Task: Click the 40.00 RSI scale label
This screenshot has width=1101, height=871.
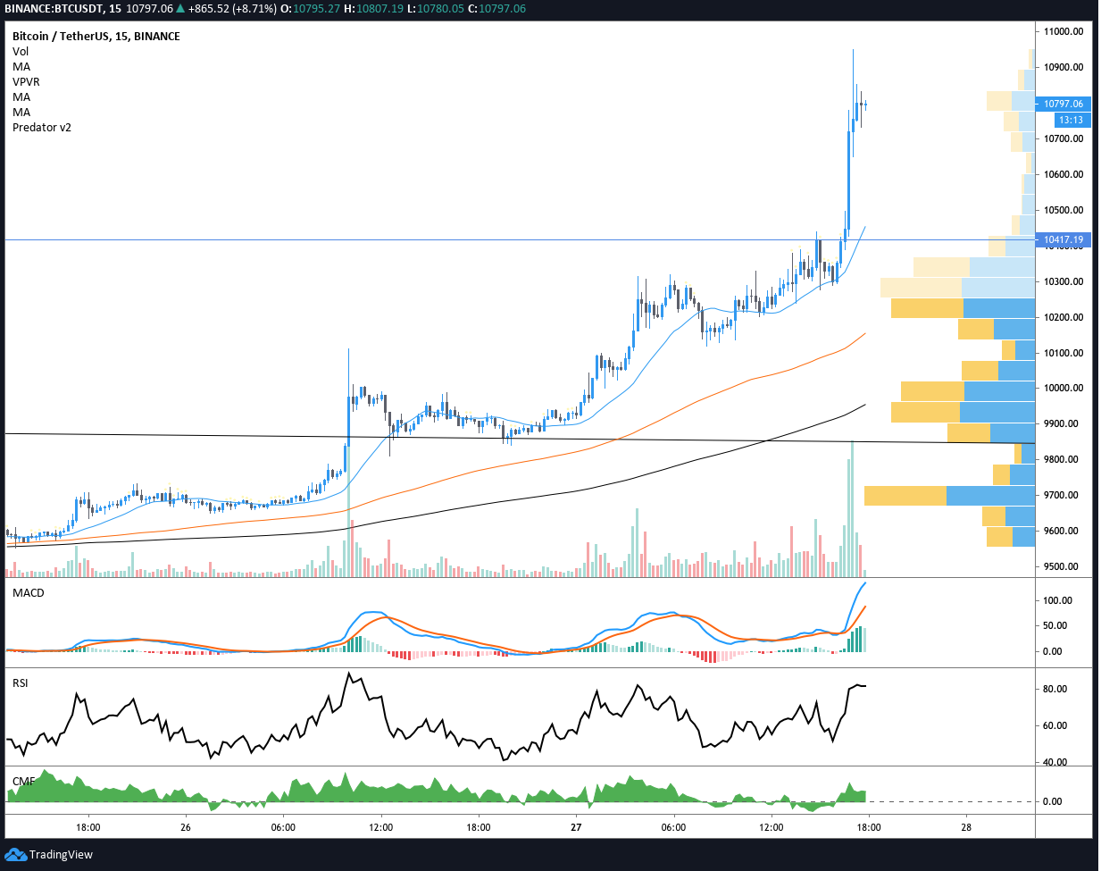Action: (x=1055, y=762)
